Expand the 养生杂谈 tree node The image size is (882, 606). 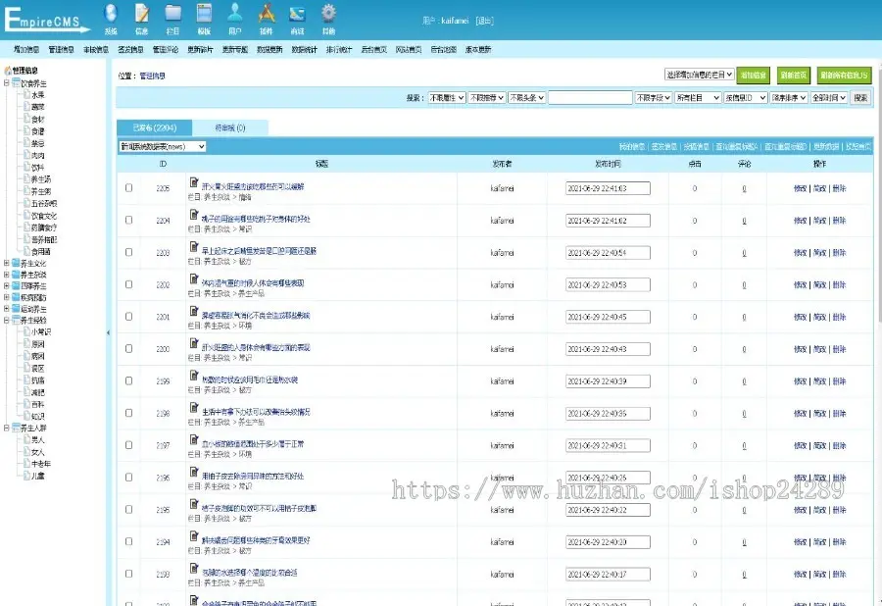6,275
